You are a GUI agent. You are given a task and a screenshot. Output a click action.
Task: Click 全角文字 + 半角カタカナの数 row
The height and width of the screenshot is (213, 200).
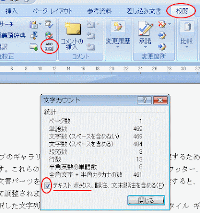tap(96, 175)
